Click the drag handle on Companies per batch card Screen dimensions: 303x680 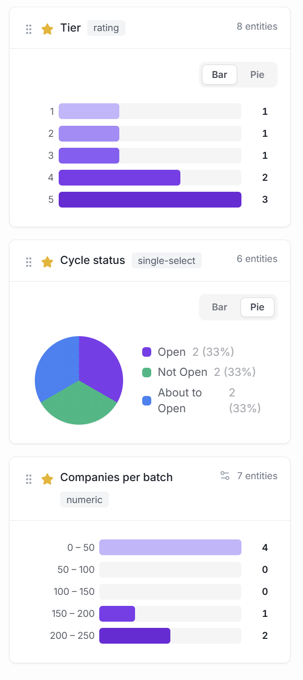click(28, 479)
